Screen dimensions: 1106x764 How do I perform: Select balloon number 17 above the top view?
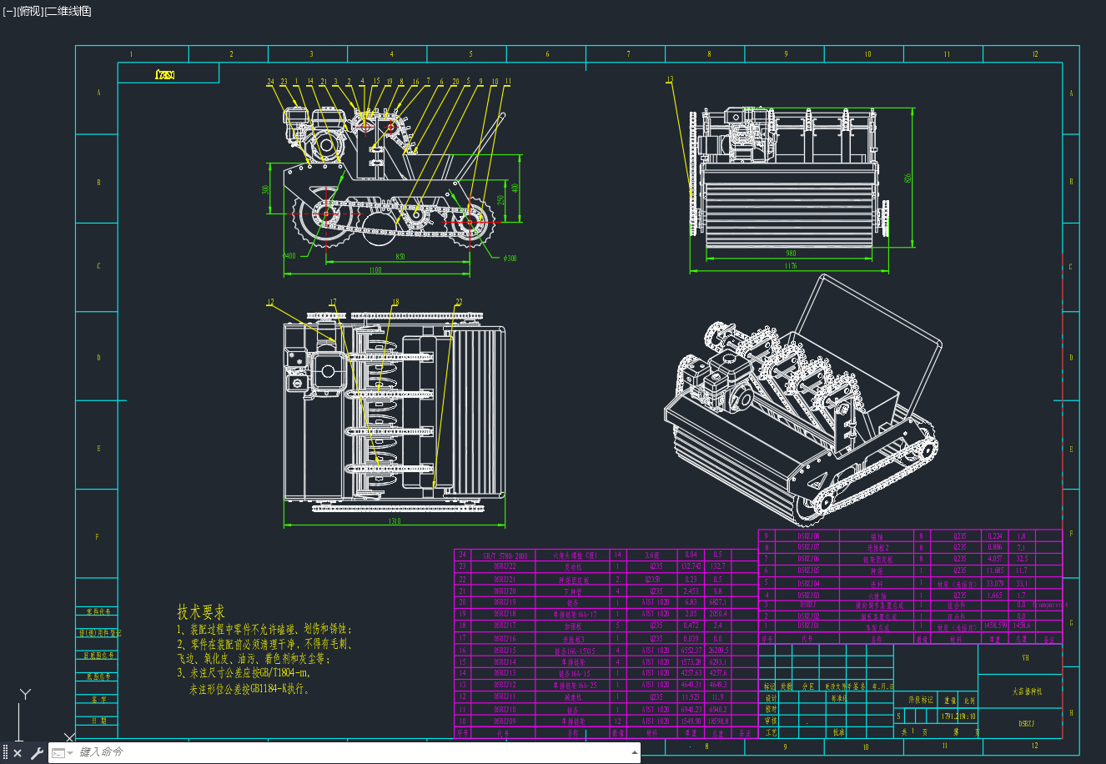(x=333, y=302)
